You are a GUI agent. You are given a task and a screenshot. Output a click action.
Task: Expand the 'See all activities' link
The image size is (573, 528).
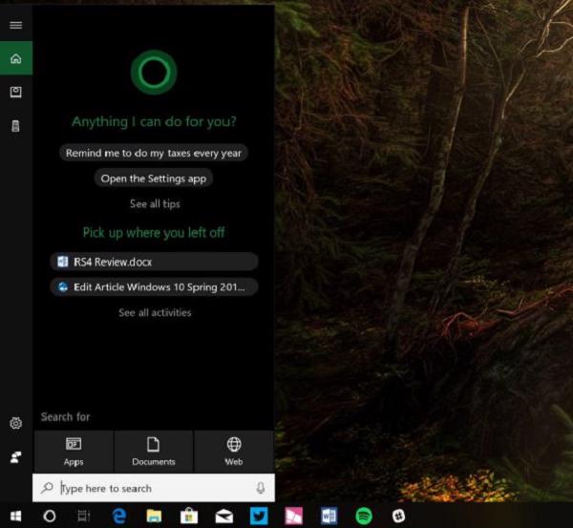coord(154,312)
